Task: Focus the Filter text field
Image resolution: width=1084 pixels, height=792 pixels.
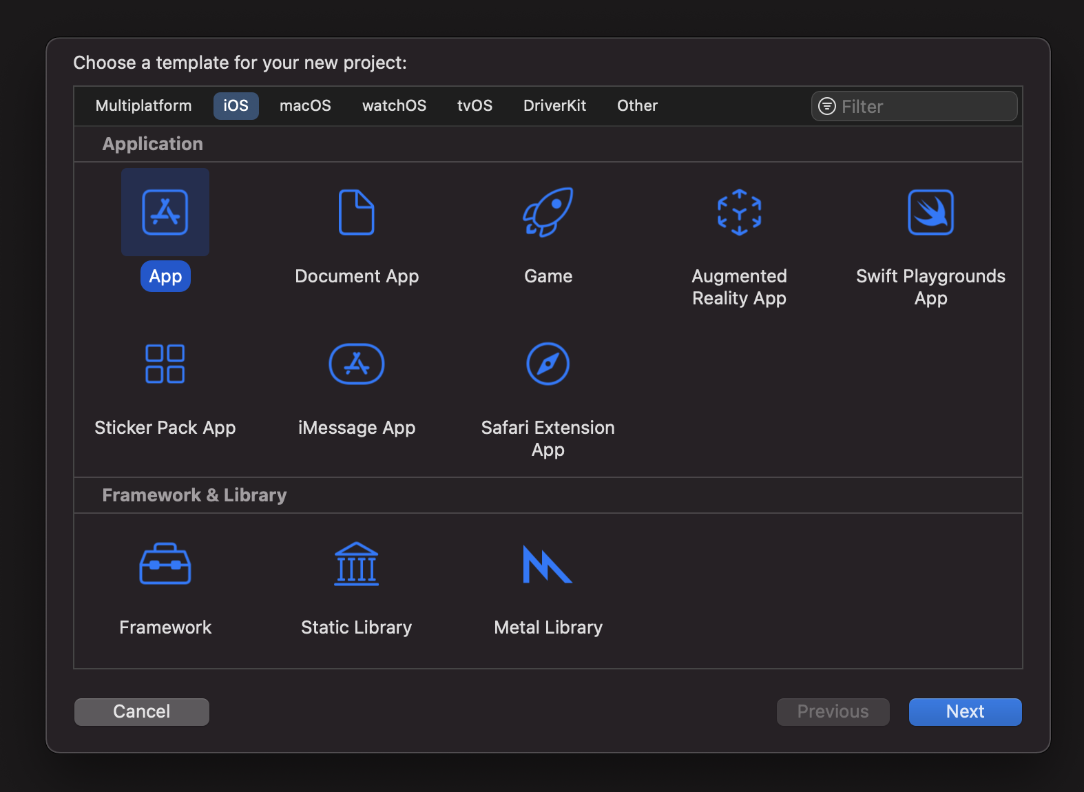Action: (x=914, y=106)
